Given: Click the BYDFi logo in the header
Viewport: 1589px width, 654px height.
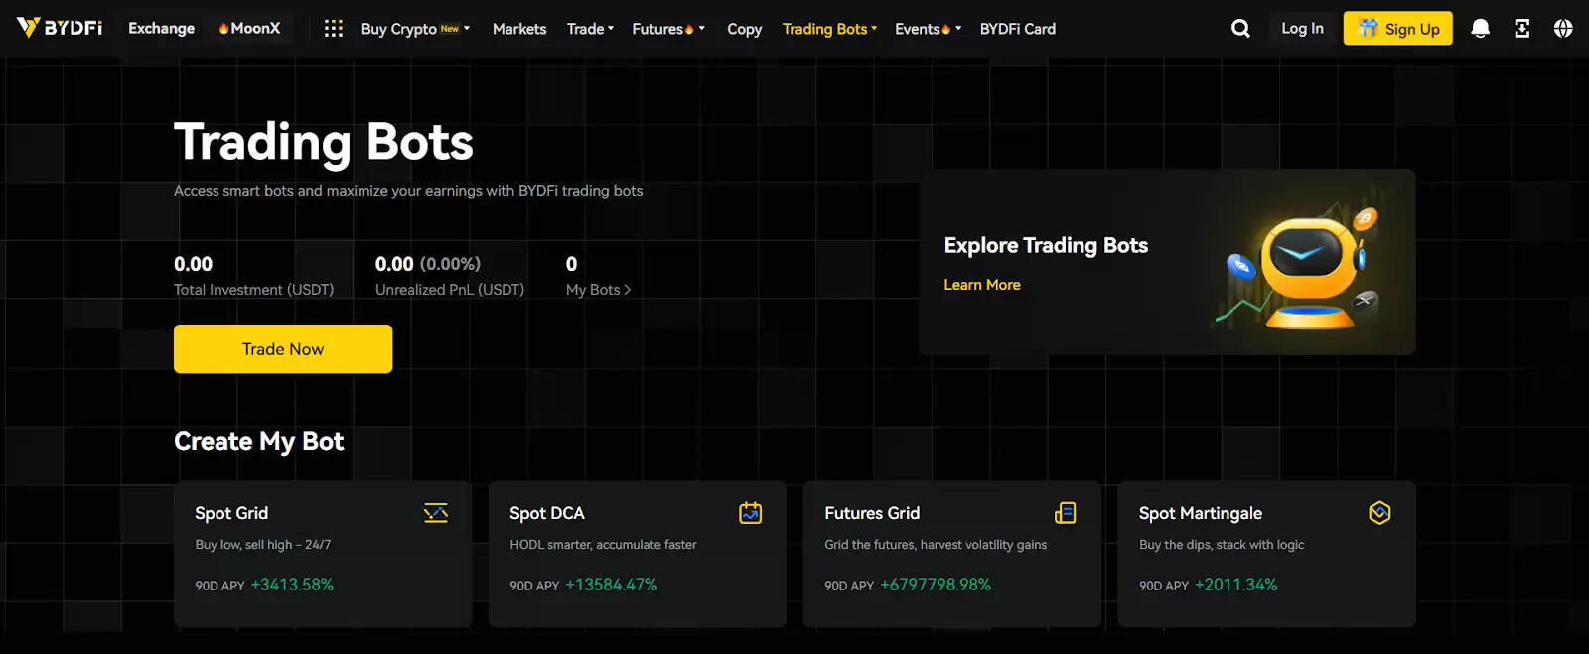Looking at the screenshot, I should coord(60,28).
